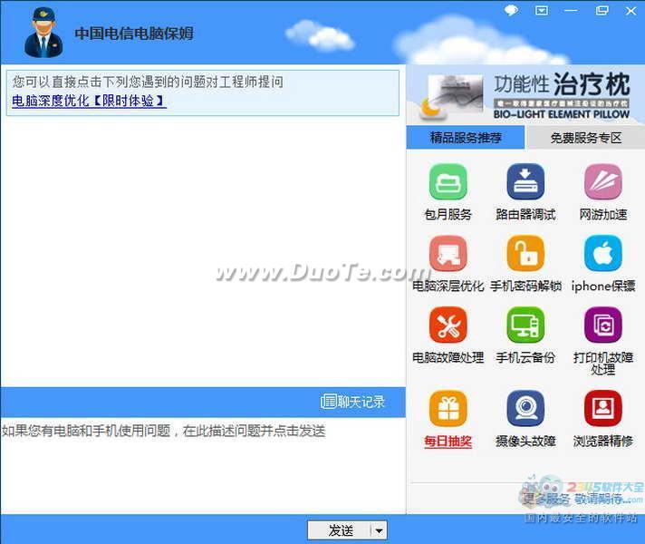Click the 聊天记录 label

[x=361, y=402]
